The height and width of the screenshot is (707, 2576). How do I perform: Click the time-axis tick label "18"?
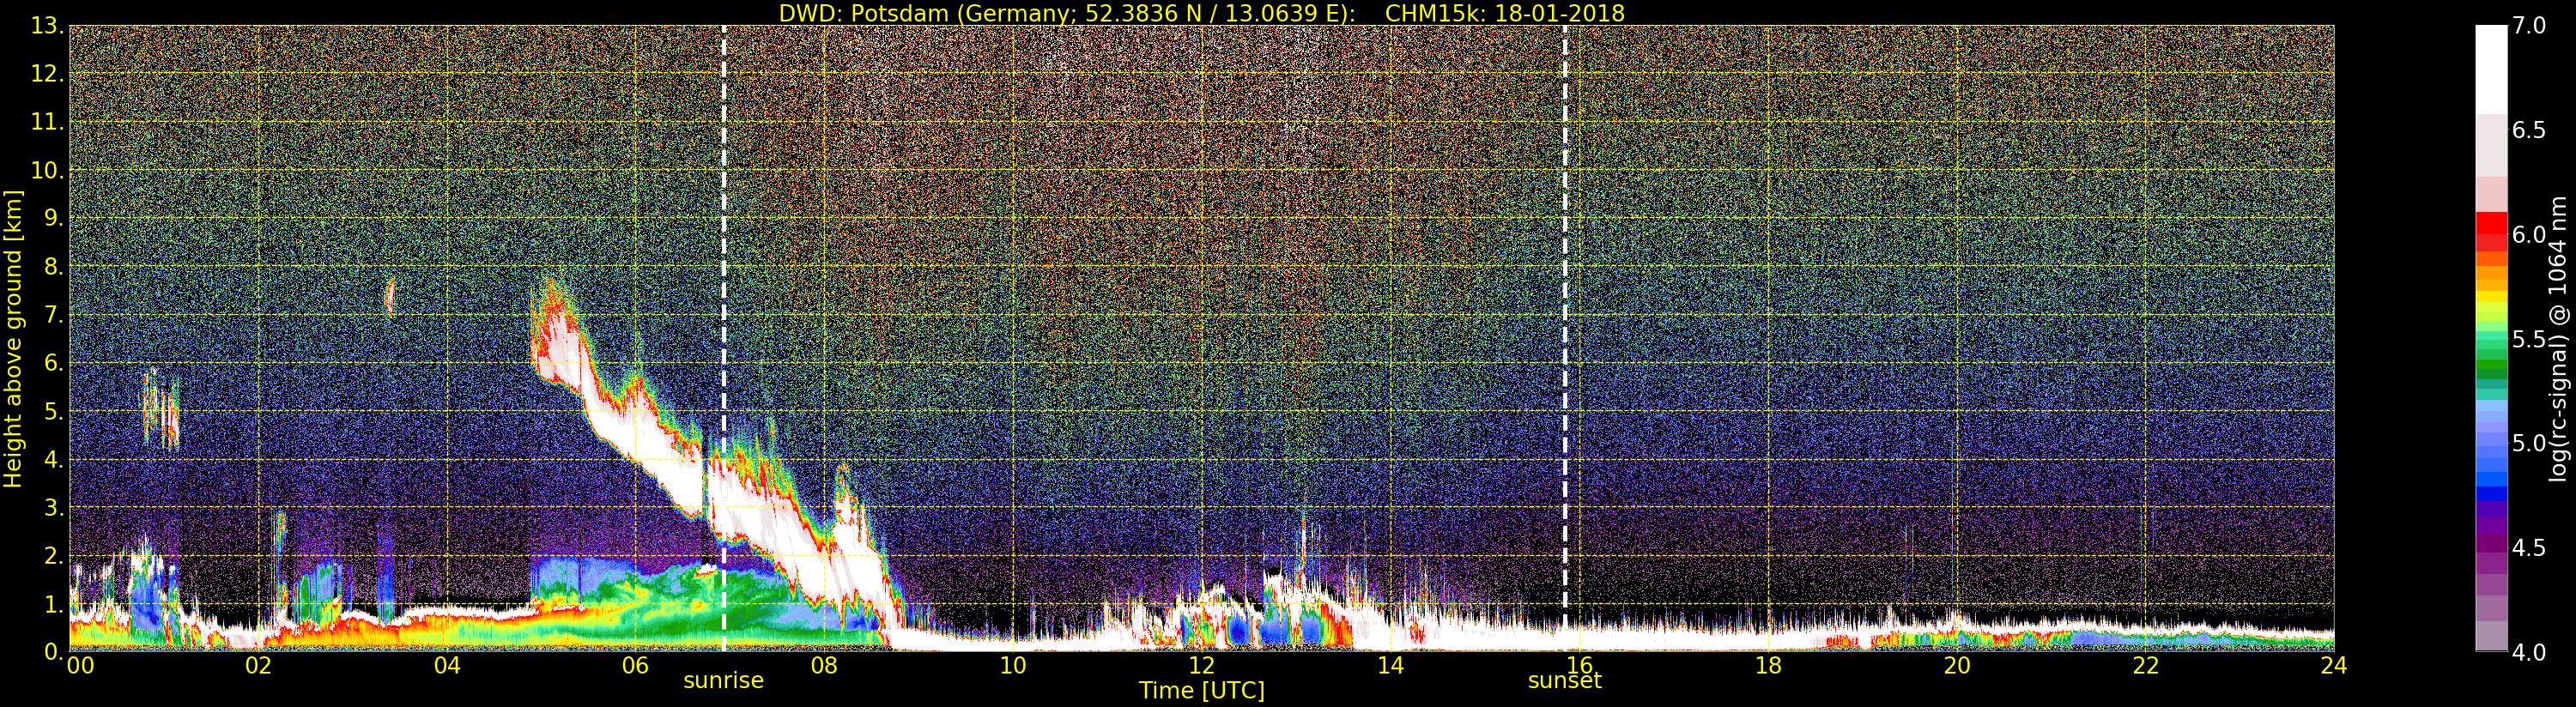point(1768,666)
